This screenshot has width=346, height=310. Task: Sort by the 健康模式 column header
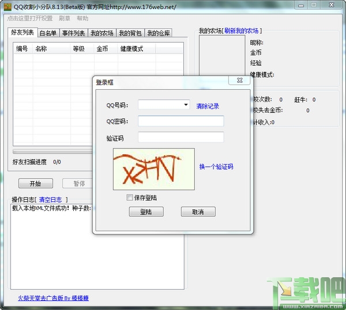(136, 49)
